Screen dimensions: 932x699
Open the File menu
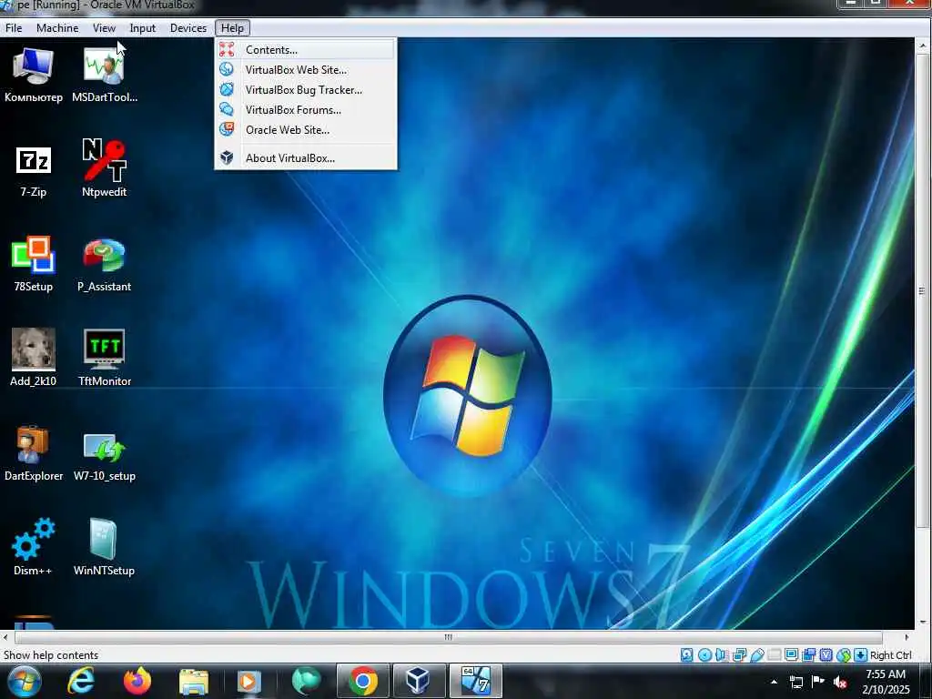[14, 28]
